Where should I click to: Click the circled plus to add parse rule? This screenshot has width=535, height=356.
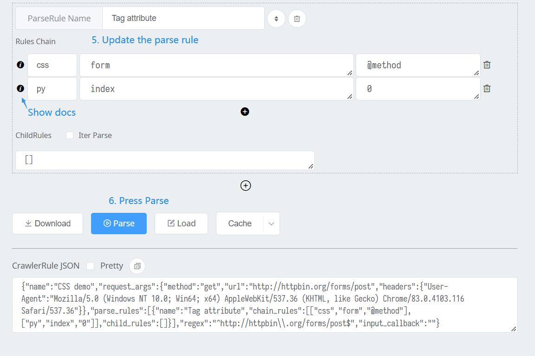coord(245,185)
